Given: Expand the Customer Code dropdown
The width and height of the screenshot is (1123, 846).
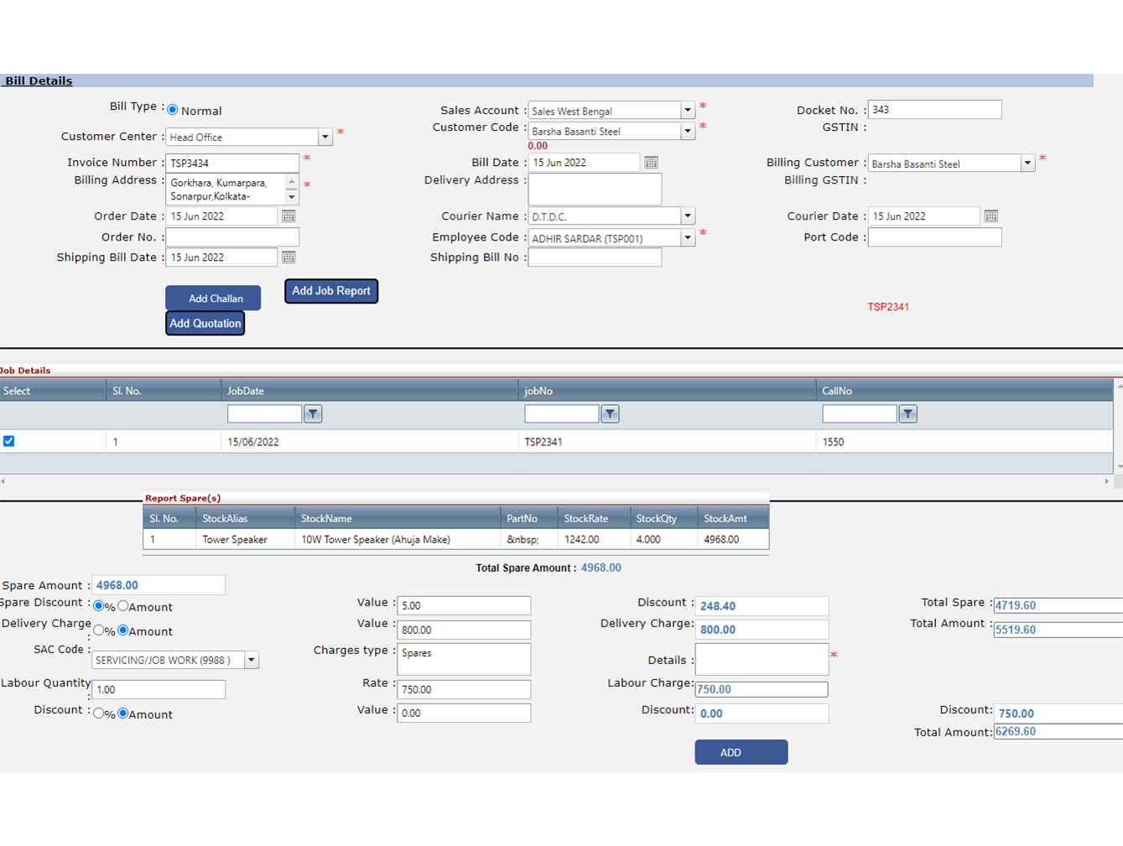Looking at the screenshot, I should click(687, 131).
